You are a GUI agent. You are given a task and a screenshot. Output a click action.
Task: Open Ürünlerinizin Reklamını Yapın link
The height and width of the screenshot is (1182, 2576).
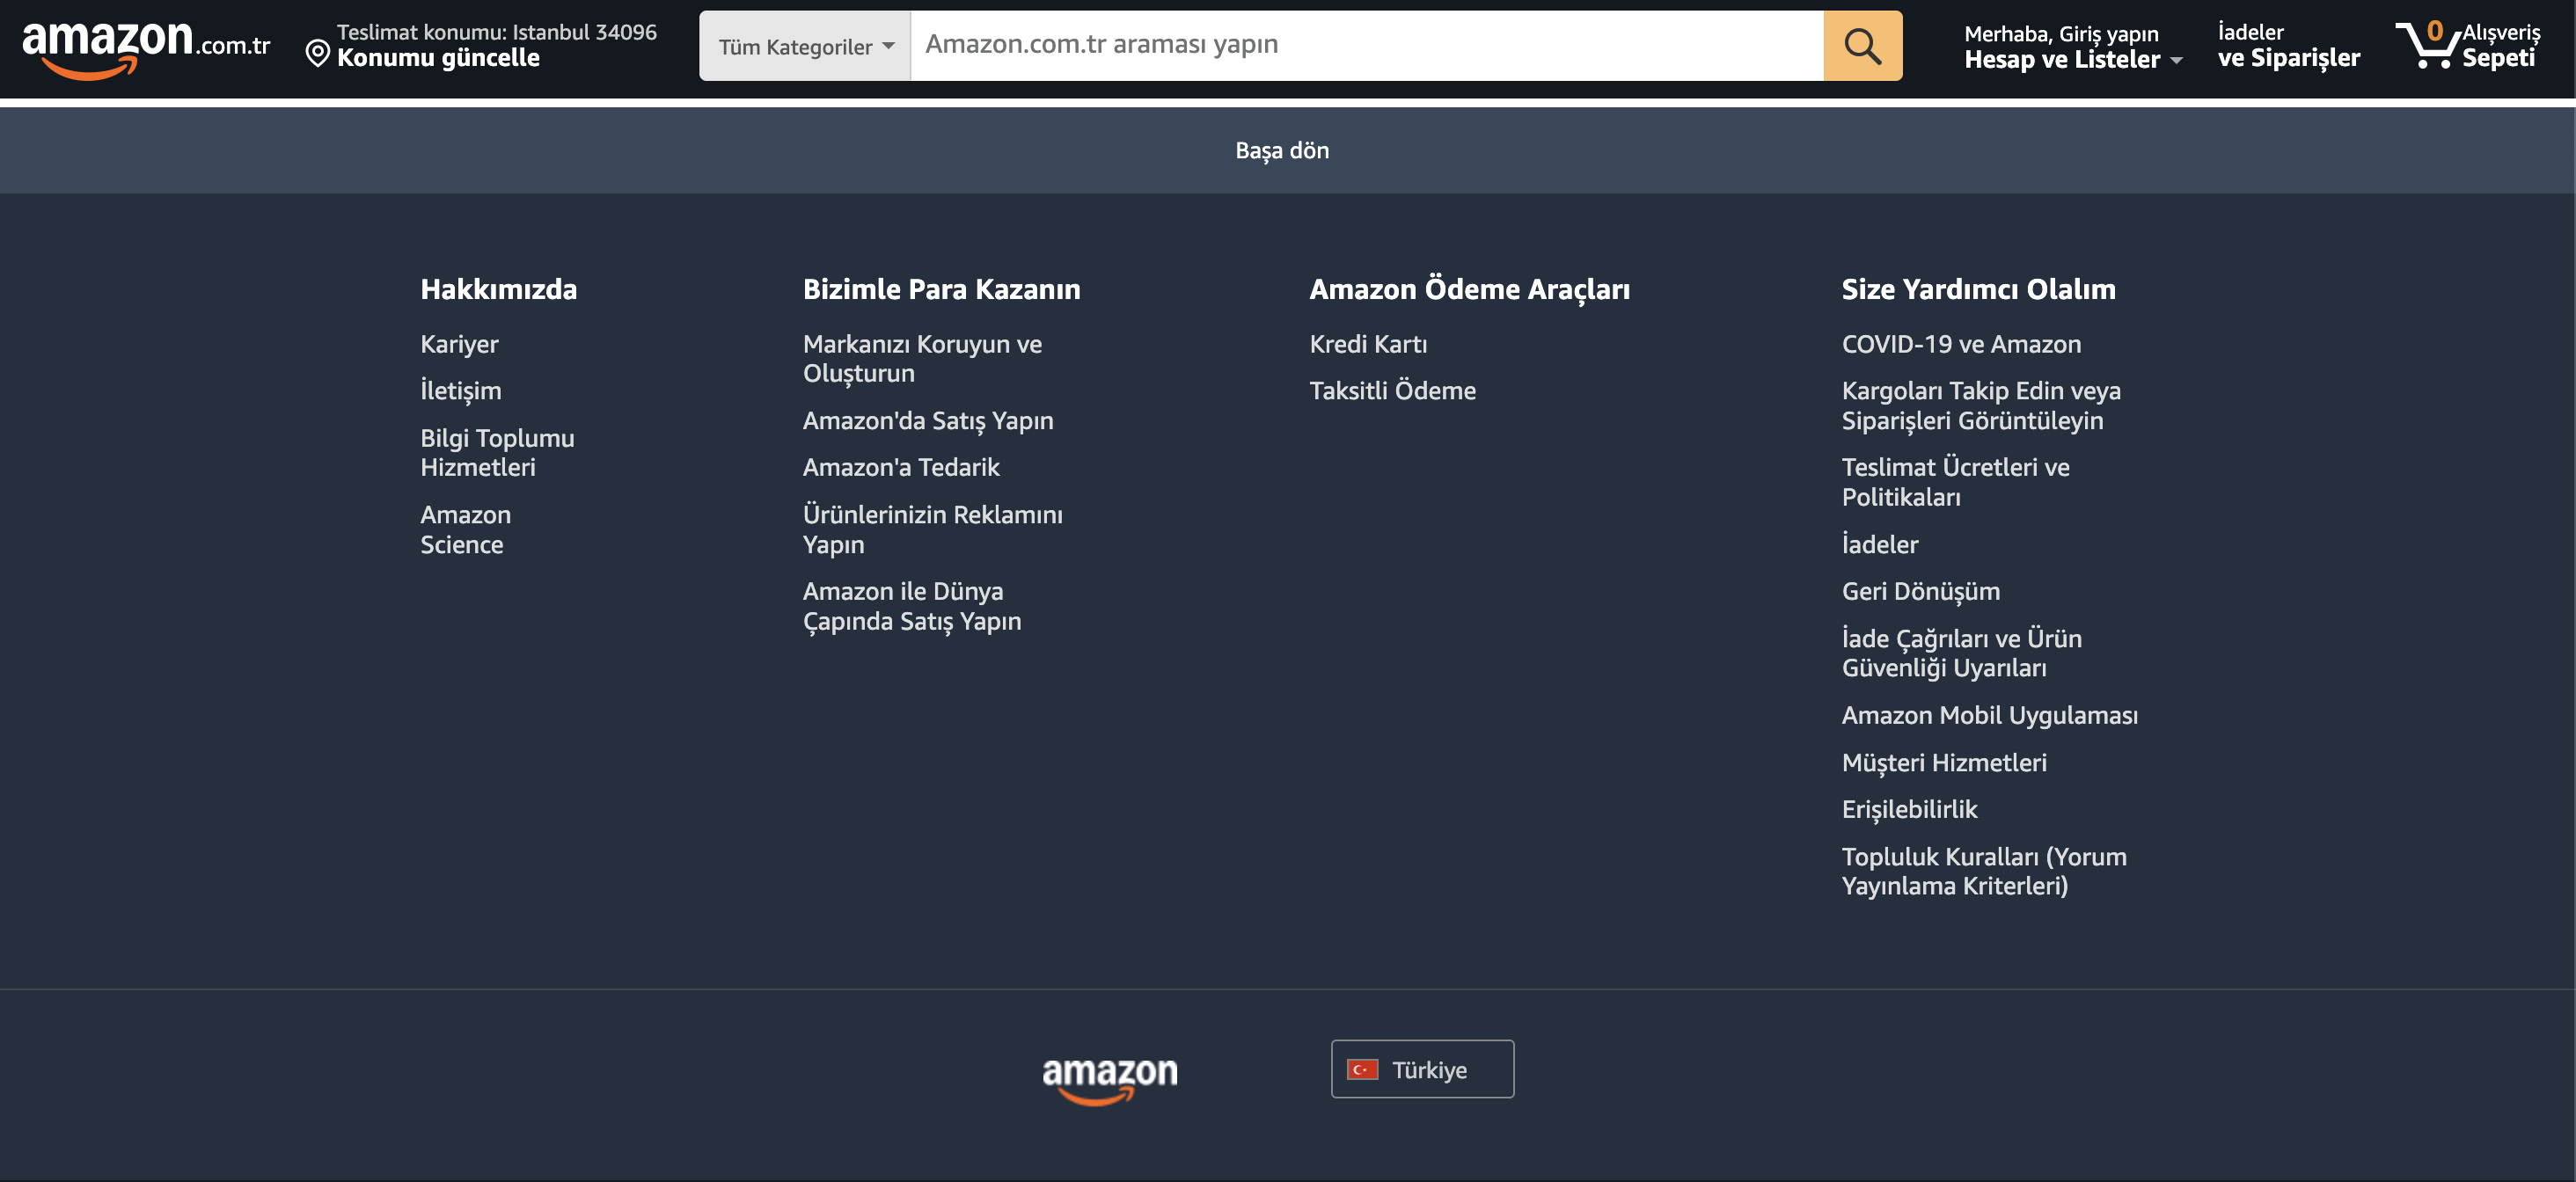tap(933, 529)
